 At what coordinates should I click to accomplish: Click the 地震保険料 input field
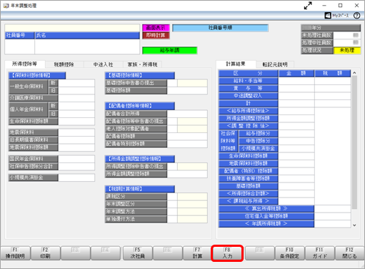76,132
